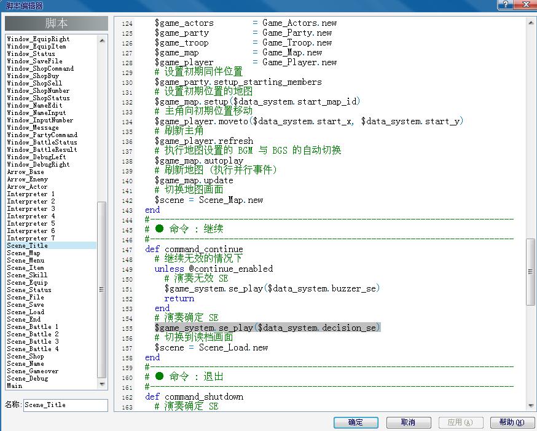Viewport: 537px width, 431px height.
Task: Open the Main script in the list
Action: tap(15, 386)
